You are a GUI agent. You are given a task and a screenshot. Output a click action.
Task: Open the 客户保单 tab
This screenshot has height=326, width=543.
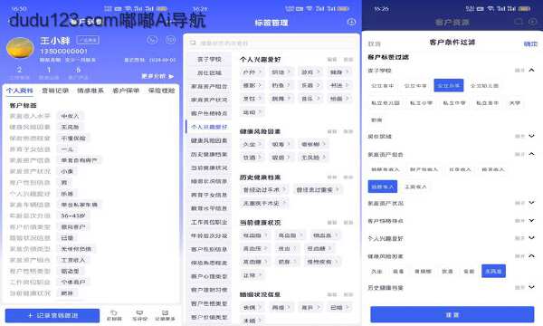(126, 91)
